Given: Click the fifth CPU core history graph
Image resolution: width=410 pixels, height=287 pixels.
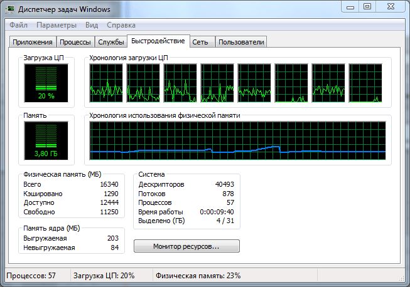Looking at the screenshot, I should (x=254, y=83).
